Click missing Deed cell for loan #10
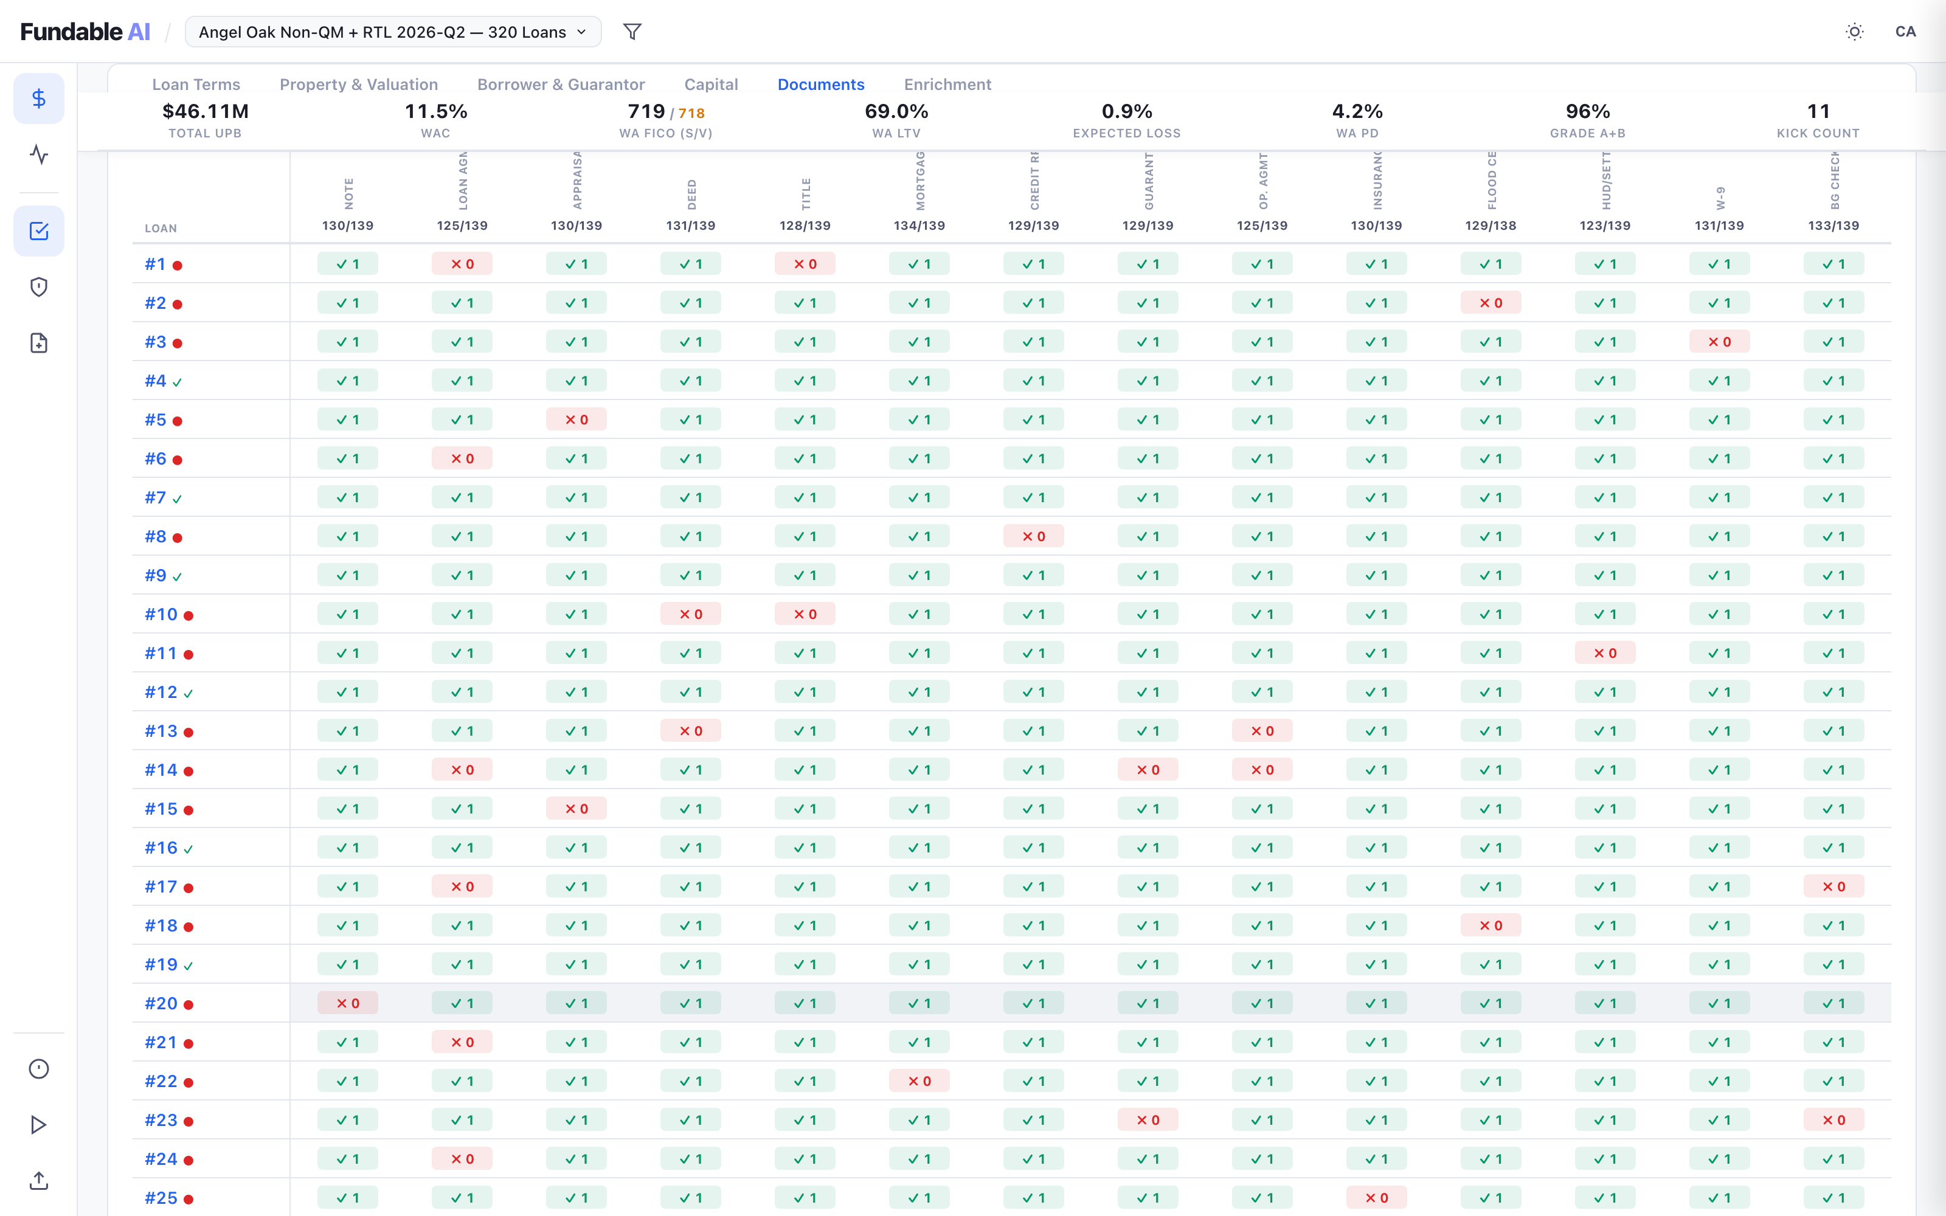1946x1216 pixels. (691, 615)
